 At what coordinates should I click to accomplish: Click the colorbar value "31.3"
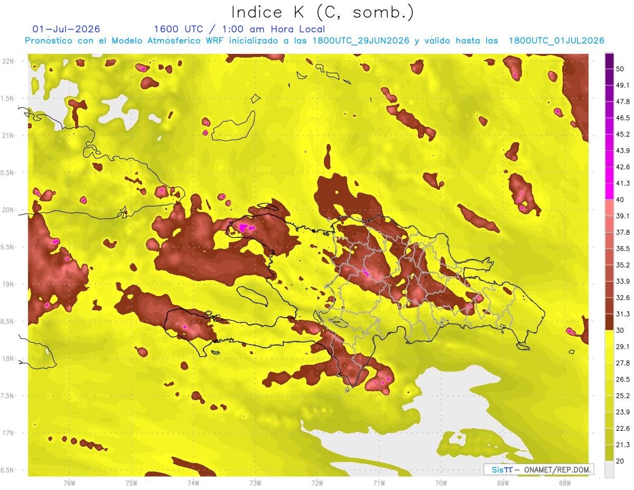(x=623, y=314)
